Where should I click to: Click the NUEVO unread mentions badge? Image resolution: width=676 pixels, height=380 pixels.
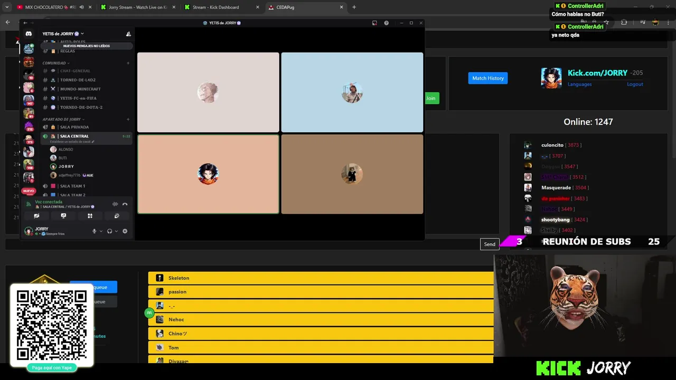pos(29,191)
